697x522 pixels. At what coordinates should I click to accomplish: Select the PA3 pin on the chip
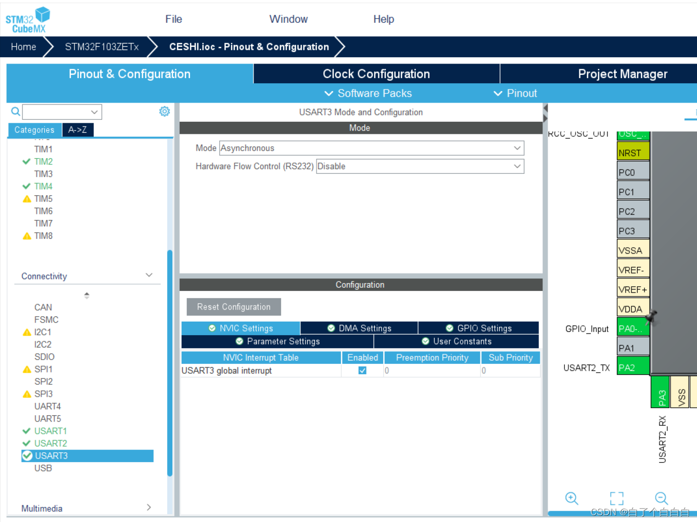pos(660,392)
